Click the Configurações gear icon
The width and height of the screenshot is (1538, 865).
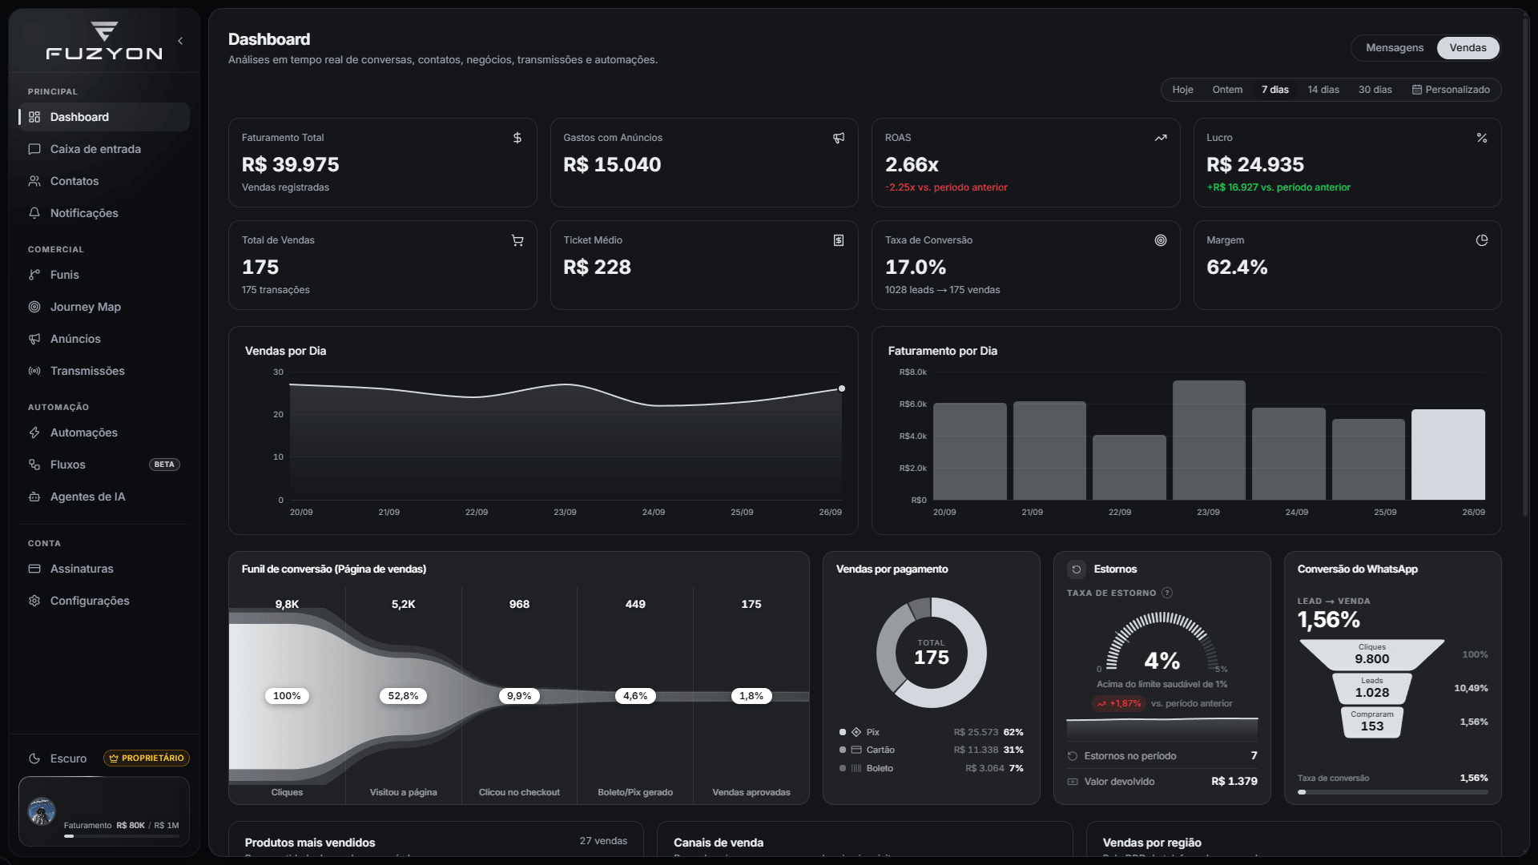point(34,601)
